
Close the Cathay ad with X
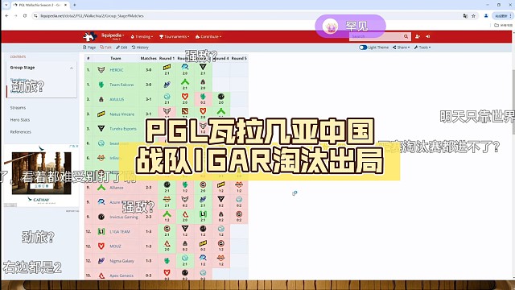pyautogui.click(x=76, y=147)
